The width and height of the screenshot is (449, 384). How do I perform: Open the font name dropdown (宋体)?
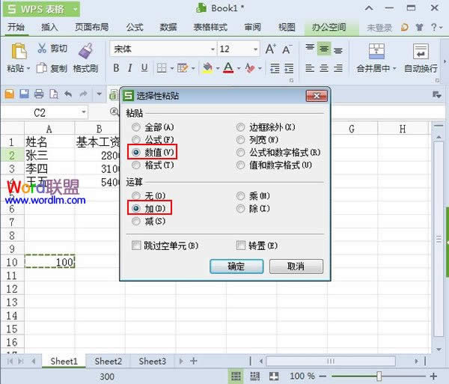pyautogui.click(x=213, y=49)
